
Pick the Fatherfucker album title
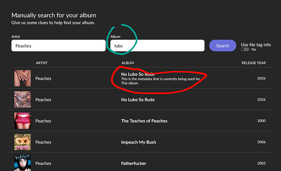coord(134,163)
